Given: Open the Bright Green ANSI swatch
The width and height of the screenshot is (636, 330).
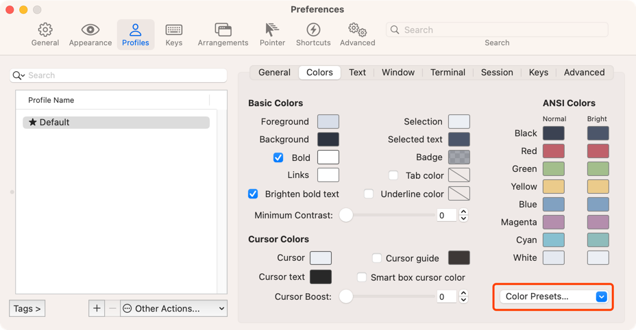Looking at the screenshot, I should tap(598, 168).
